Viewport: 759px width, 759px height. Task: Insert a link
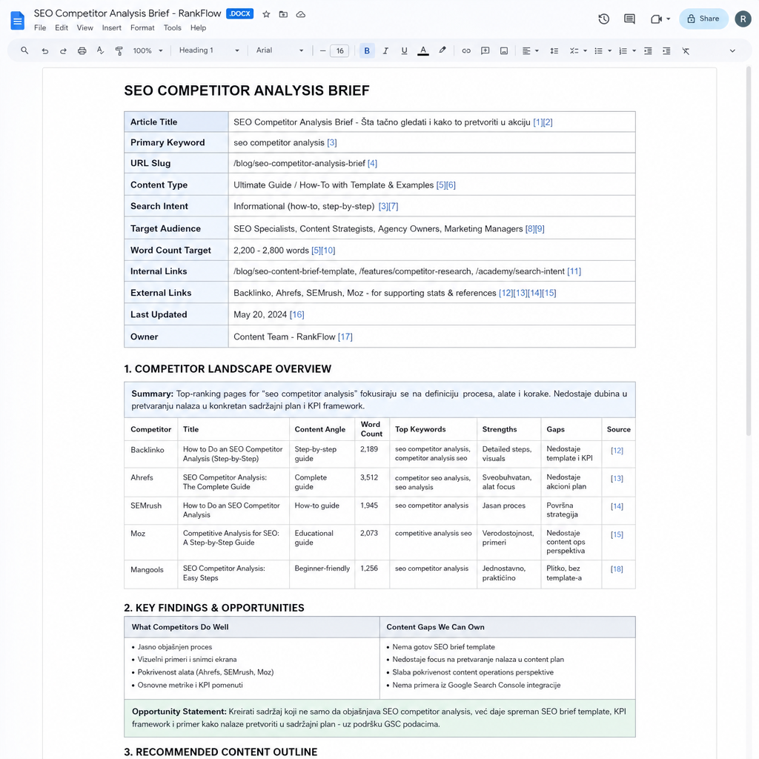click(466, 51)
